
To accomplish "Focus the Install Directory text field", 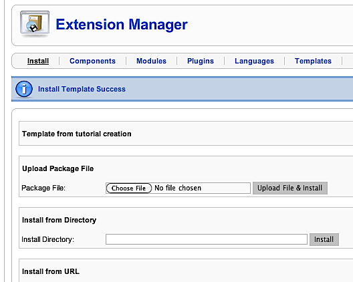I will pos(207,239).
